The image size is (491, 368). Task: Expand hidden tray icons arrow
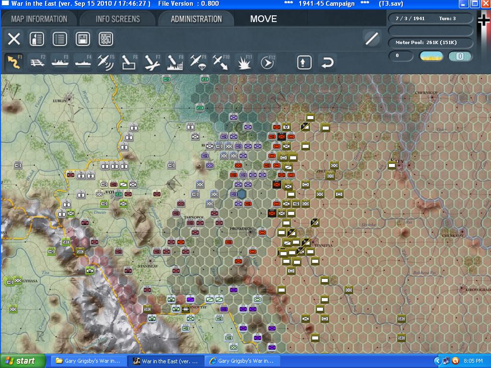click(x=437, y=361)
